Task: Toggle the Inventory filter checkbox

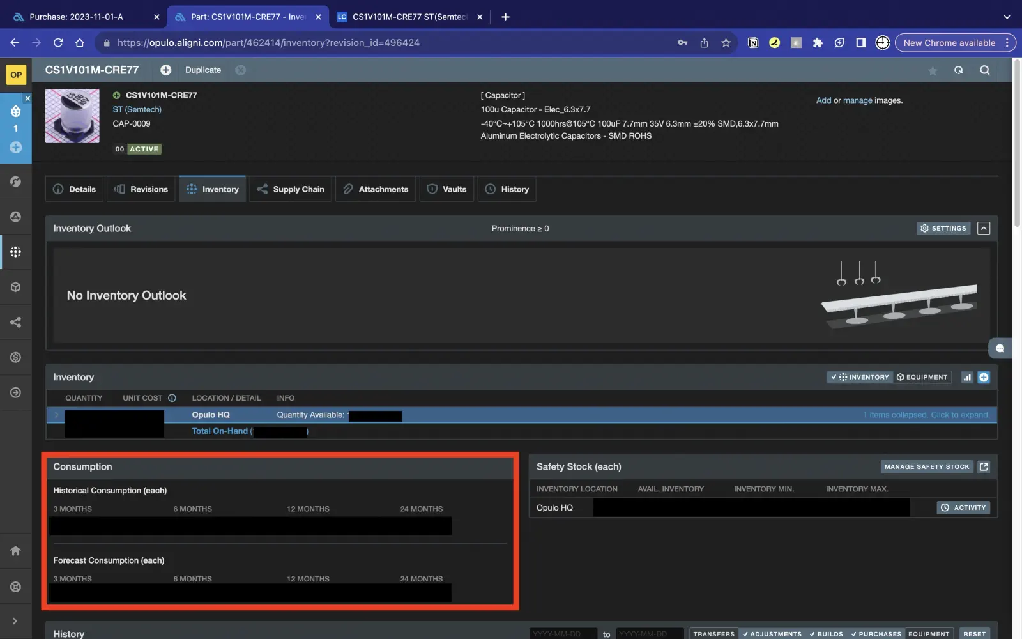Action: 860,378
